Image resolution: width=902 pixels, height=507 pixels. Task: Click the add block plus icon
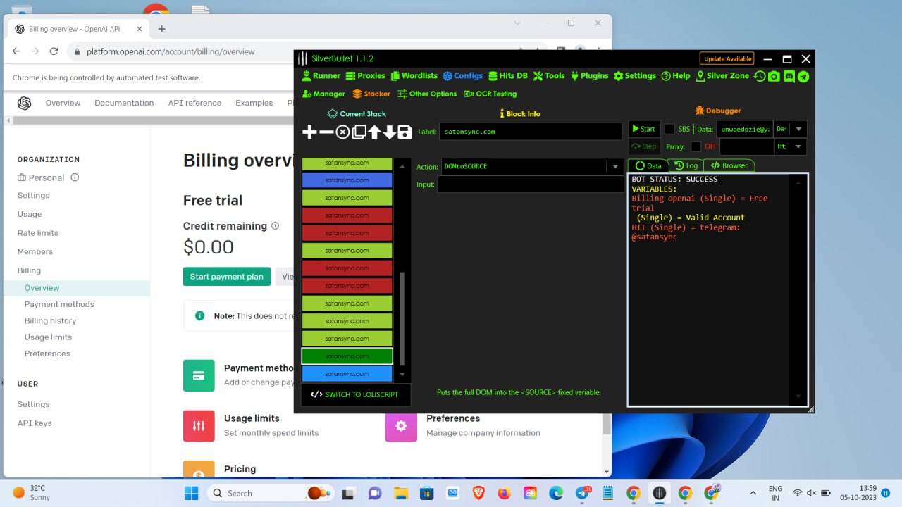pos(309,132)
